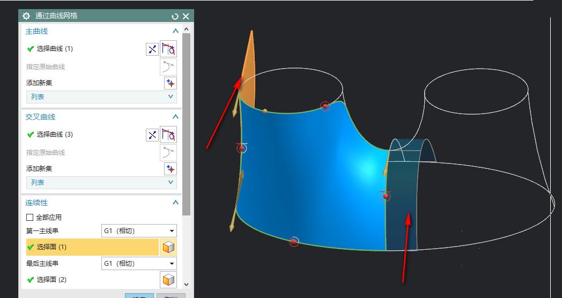Reset the Through Curve Mesh dialog

(175, 17)
